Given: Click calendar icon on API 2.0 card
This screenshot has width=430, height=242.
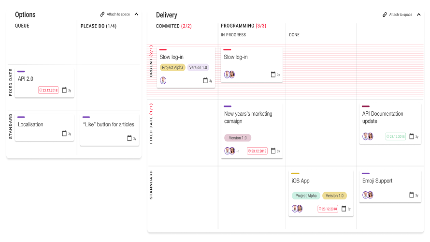Looking at the screenshot, I should (x=64, y=90).
